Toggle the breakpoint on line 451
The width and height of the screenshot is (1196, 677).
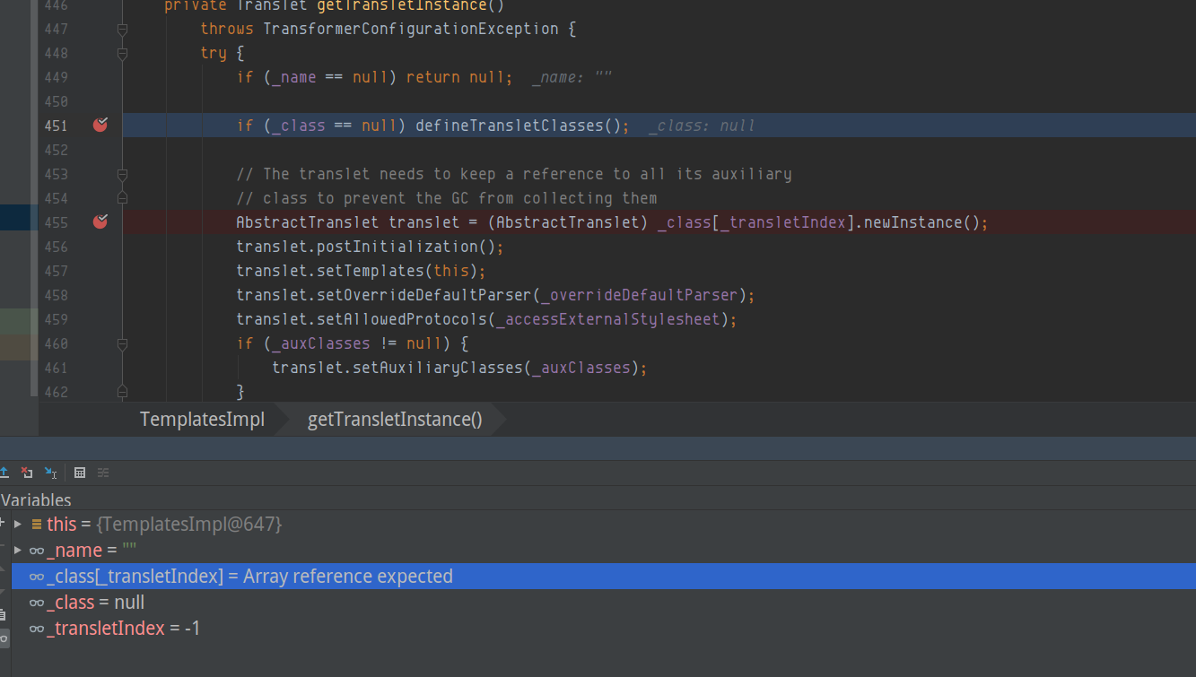tap(100, 126)
